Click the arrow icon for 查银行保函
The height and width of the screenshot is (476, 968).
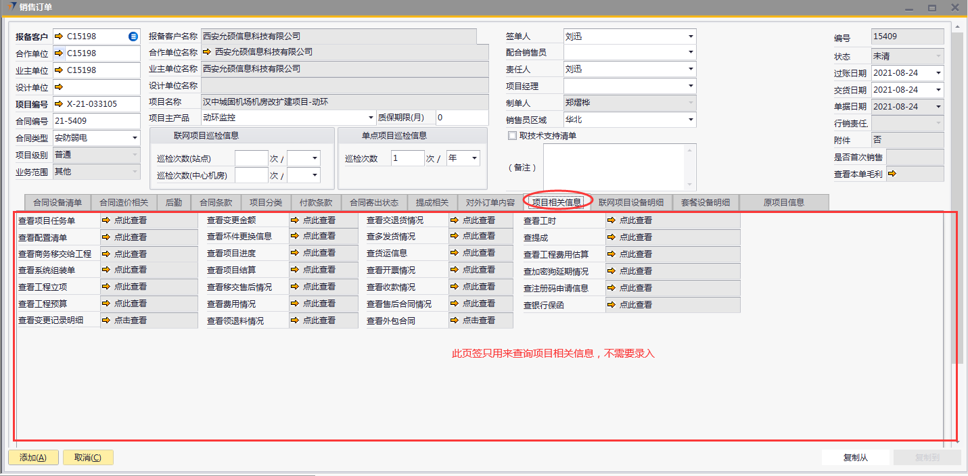point(612,305)
